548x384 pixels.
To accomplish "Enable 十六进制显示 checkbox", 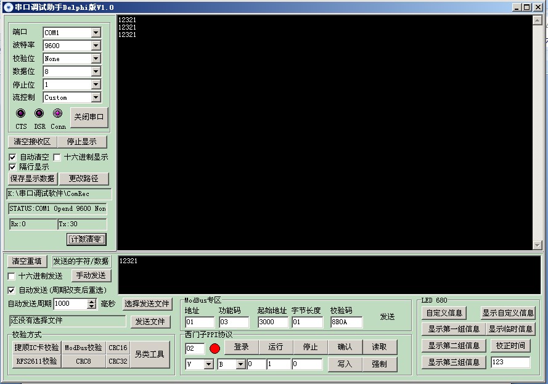I will (57, 157).
